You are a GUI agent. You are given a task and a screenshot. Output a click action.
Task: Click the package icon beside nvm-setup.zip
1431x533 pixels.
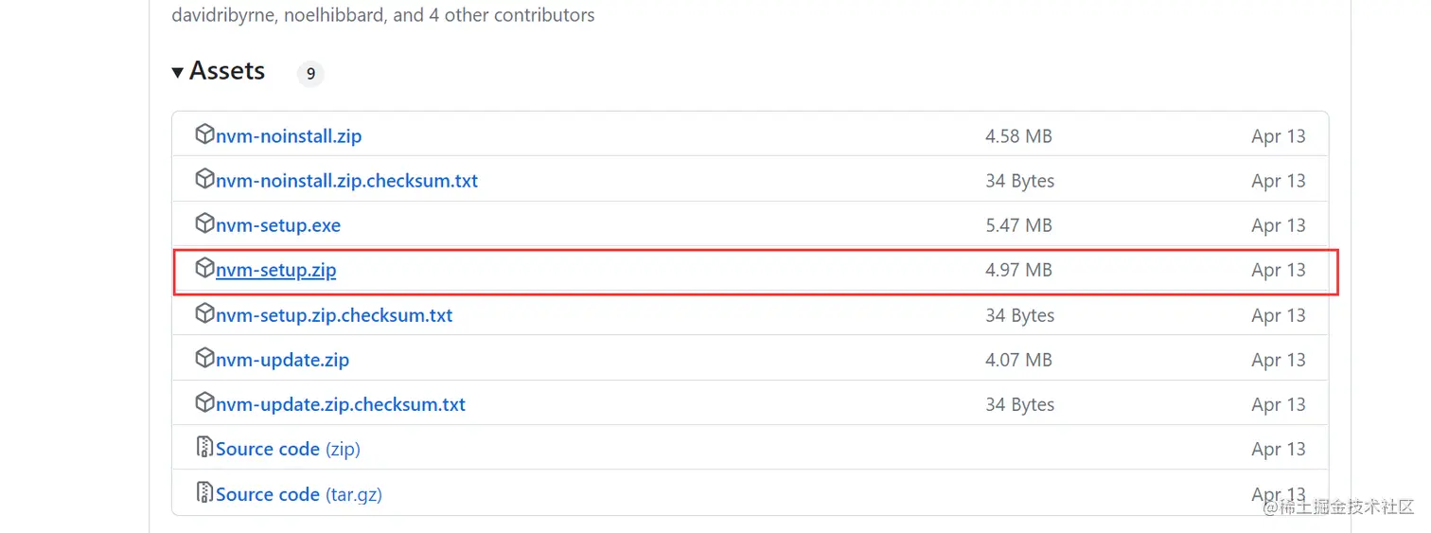[204, 269]
